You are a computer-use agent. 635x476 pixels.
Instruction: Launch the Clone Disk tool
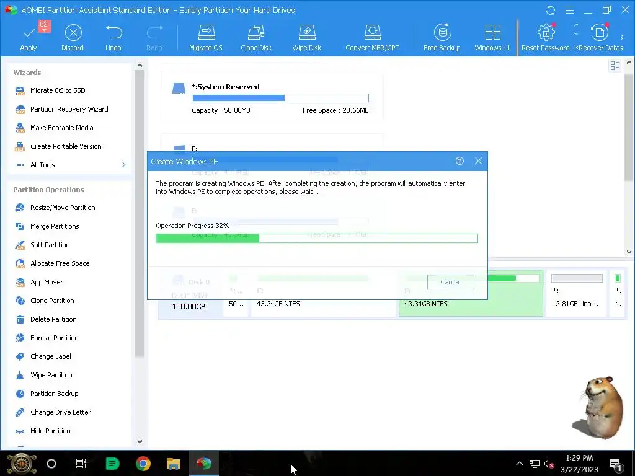pos(256,38)
